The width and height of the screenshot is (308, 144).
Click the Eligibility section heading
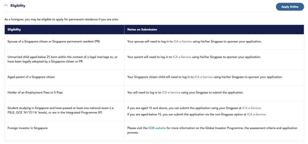tap(18, 6)
